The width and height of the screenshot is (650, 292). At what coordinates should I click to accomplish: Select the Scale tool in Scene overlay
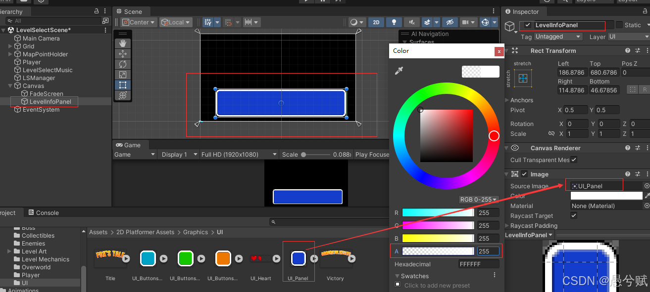click(123, 75)
